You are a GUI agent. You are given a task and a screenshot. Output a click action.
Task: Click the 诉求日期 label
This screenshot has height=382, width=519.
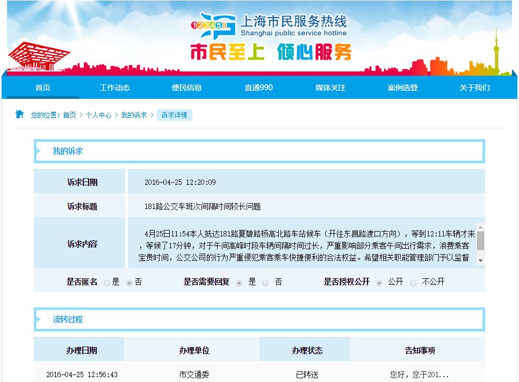pos(82,182)
